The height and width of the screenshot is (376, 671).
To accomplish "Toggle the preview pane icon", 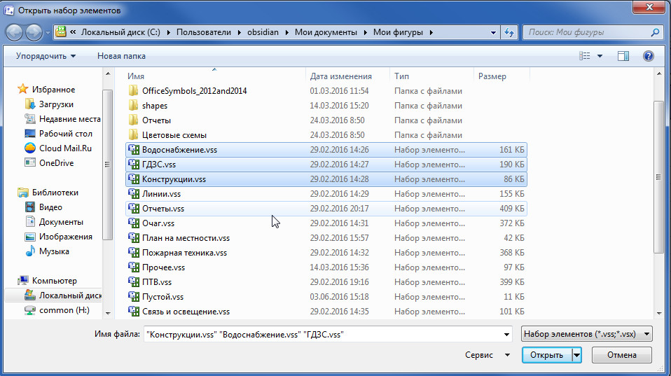I will tap(623, 56).
